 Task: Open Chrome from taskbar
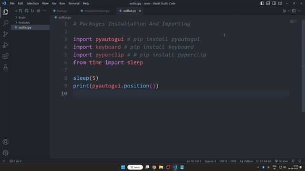(x=154, y=167)
